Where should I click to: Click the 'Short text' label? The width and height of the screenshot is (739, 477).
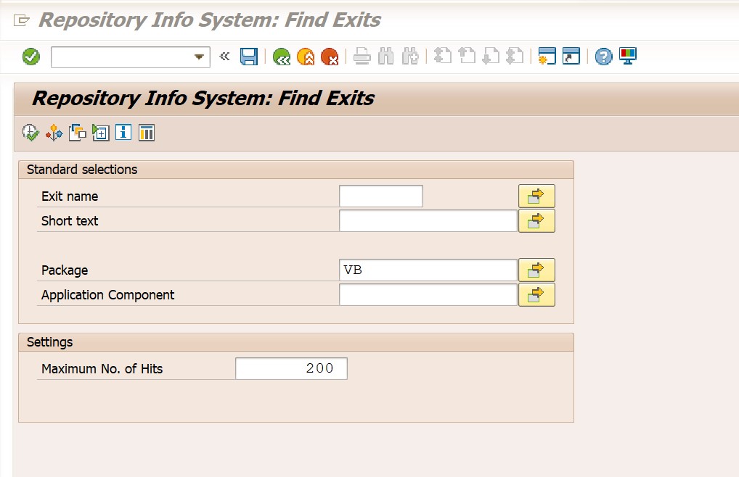pos(70,220)
